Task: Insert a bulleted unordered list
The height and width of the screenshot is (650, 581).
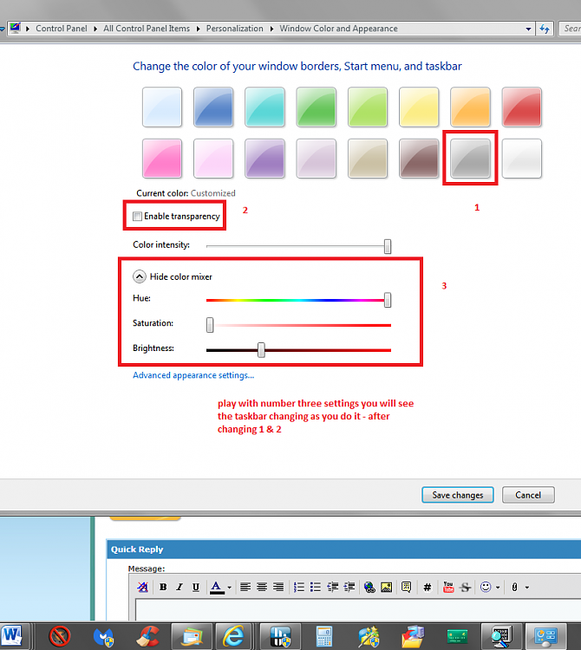Action: click(x=316, y=587)
